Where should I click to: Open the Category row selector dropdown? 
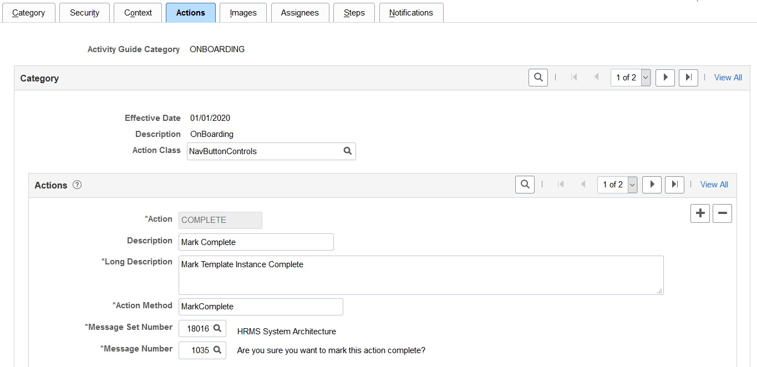(x=644, y=77)
